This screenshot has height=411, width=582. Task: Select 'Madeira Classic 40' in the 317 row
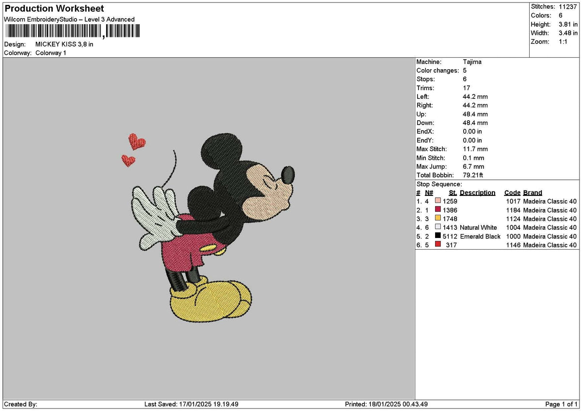pos(550,245)
